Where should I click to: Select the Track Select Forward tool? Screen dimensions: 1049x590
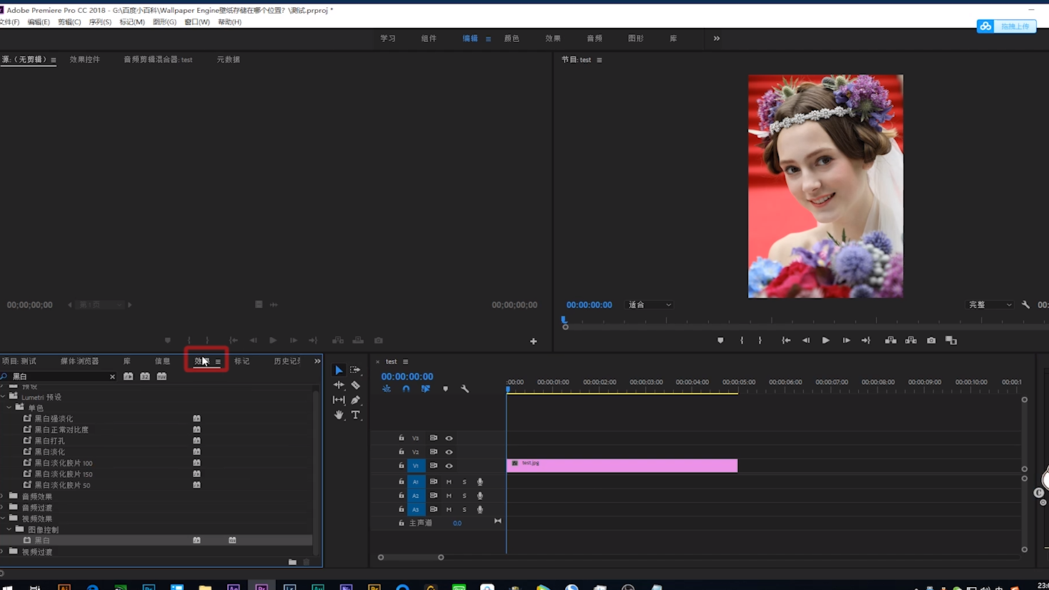(355, 370)
